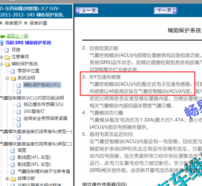Image resolution: width=202 pixels, height=186 pixels.
Task: Select 故障诊断 folder label
Action: [x=26, y=178]
